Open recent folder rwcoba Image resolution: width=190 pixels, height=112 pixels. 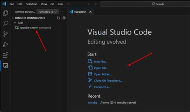point(92,103)
